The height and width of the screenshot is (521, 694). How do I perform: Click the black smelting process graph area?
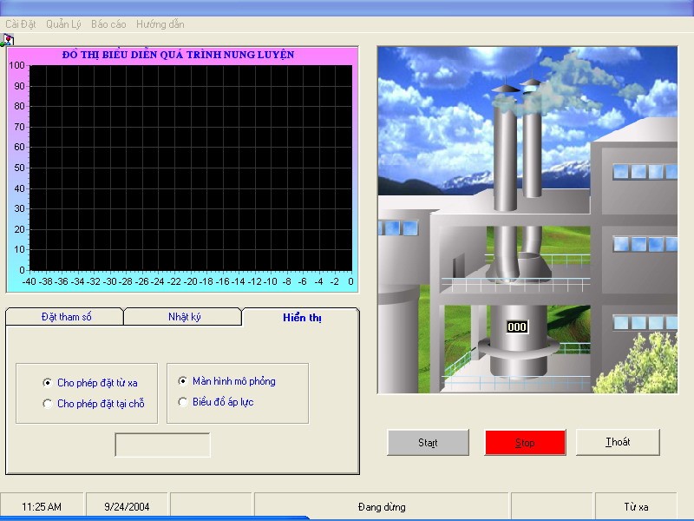tap(191, 168)
